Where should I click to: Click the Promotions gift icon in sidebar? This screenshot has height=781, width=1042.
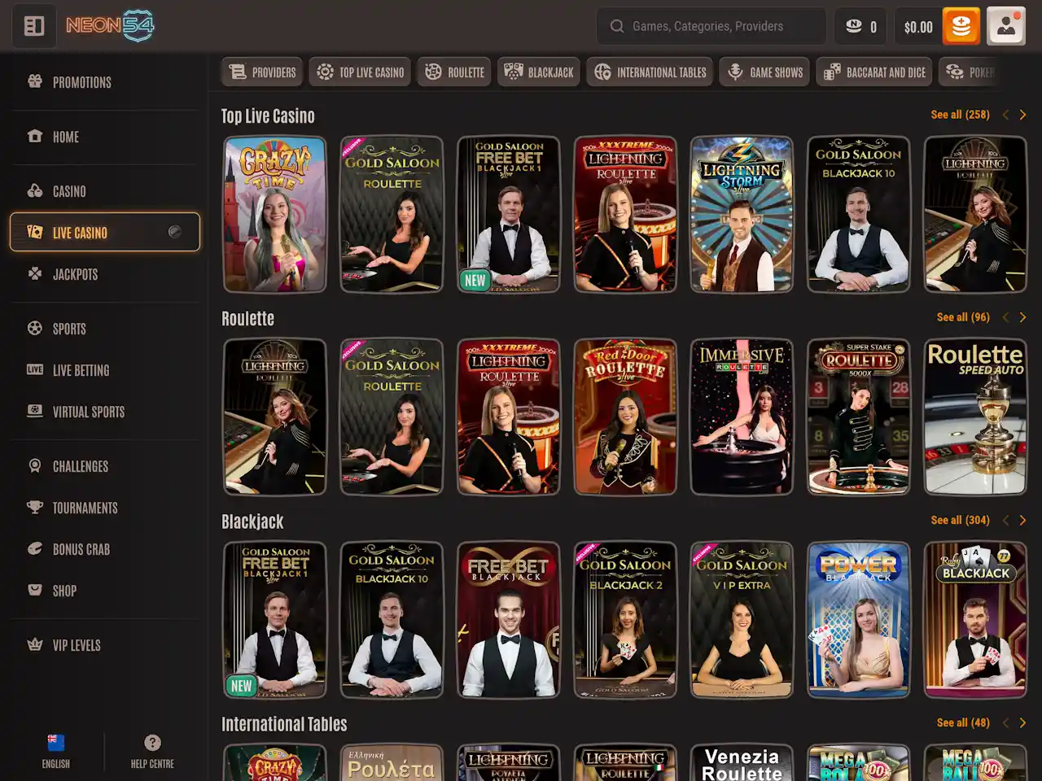click(x=35, y=81)
